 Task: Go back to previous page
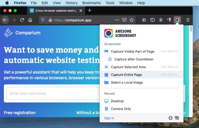pyautogui.click(x=5, y=20)
